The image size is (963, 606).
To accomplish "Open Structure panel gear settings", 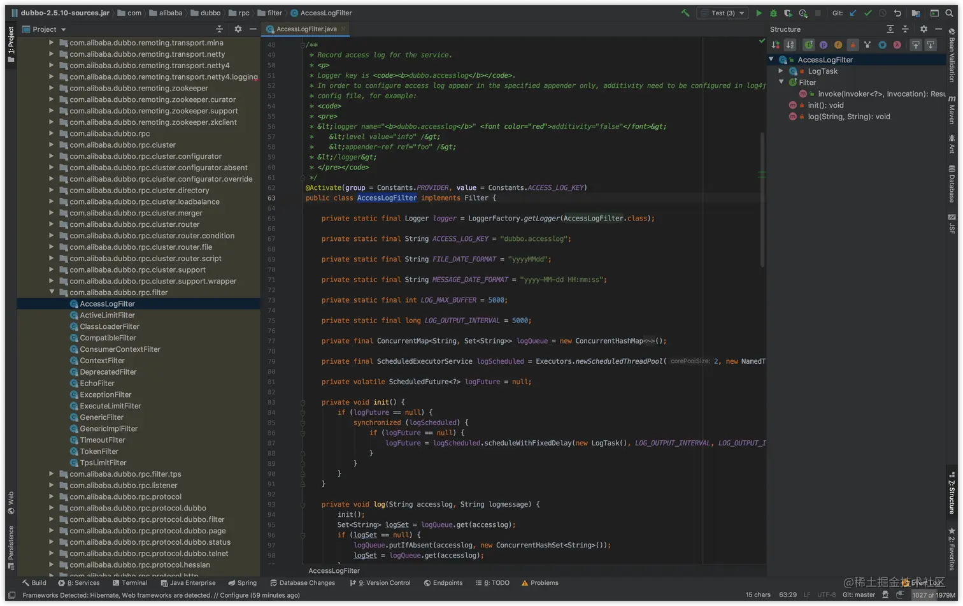I will coord(924,29).
